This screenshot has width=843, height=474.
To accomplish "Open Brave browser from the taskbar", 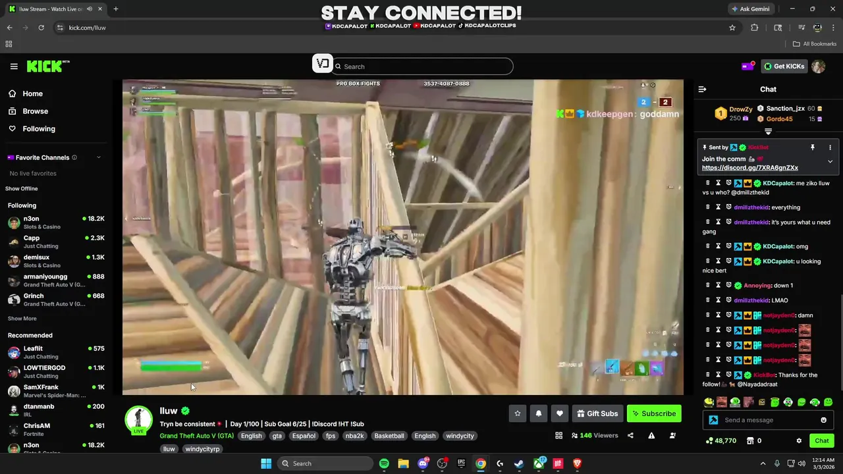I will 578,463.
